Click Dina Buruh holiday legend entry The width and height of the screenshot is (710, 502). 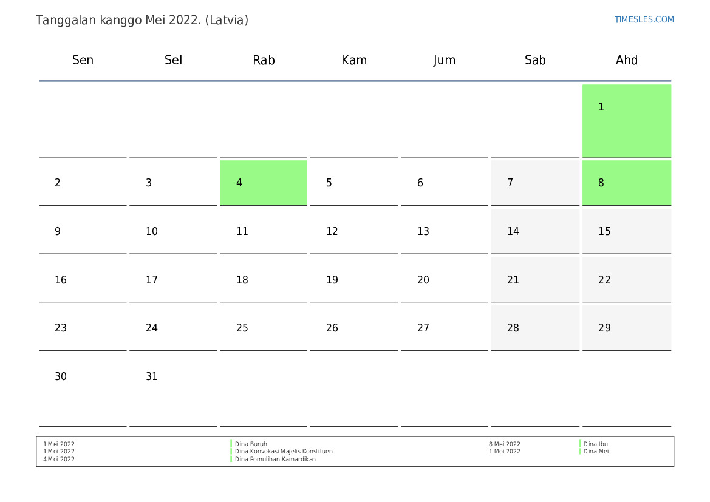click(251, 444)
